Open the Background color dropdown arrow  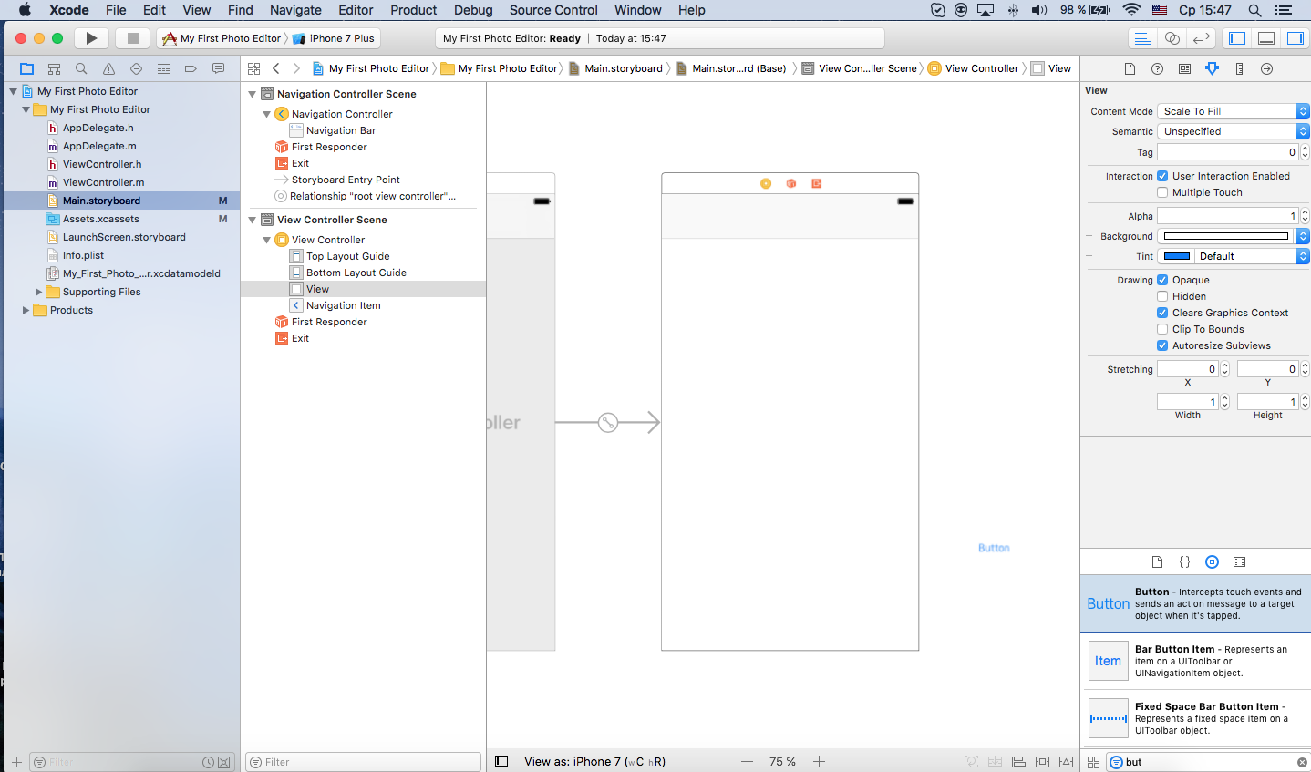click(x=1303, y=236)
